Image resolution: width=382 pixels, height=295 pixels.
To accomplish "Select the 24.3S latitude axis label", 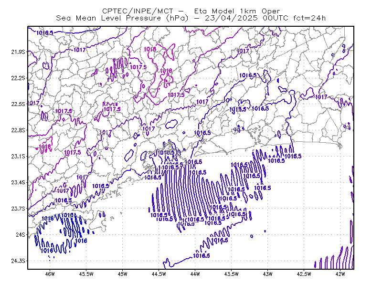I will [x=18, y=261].
